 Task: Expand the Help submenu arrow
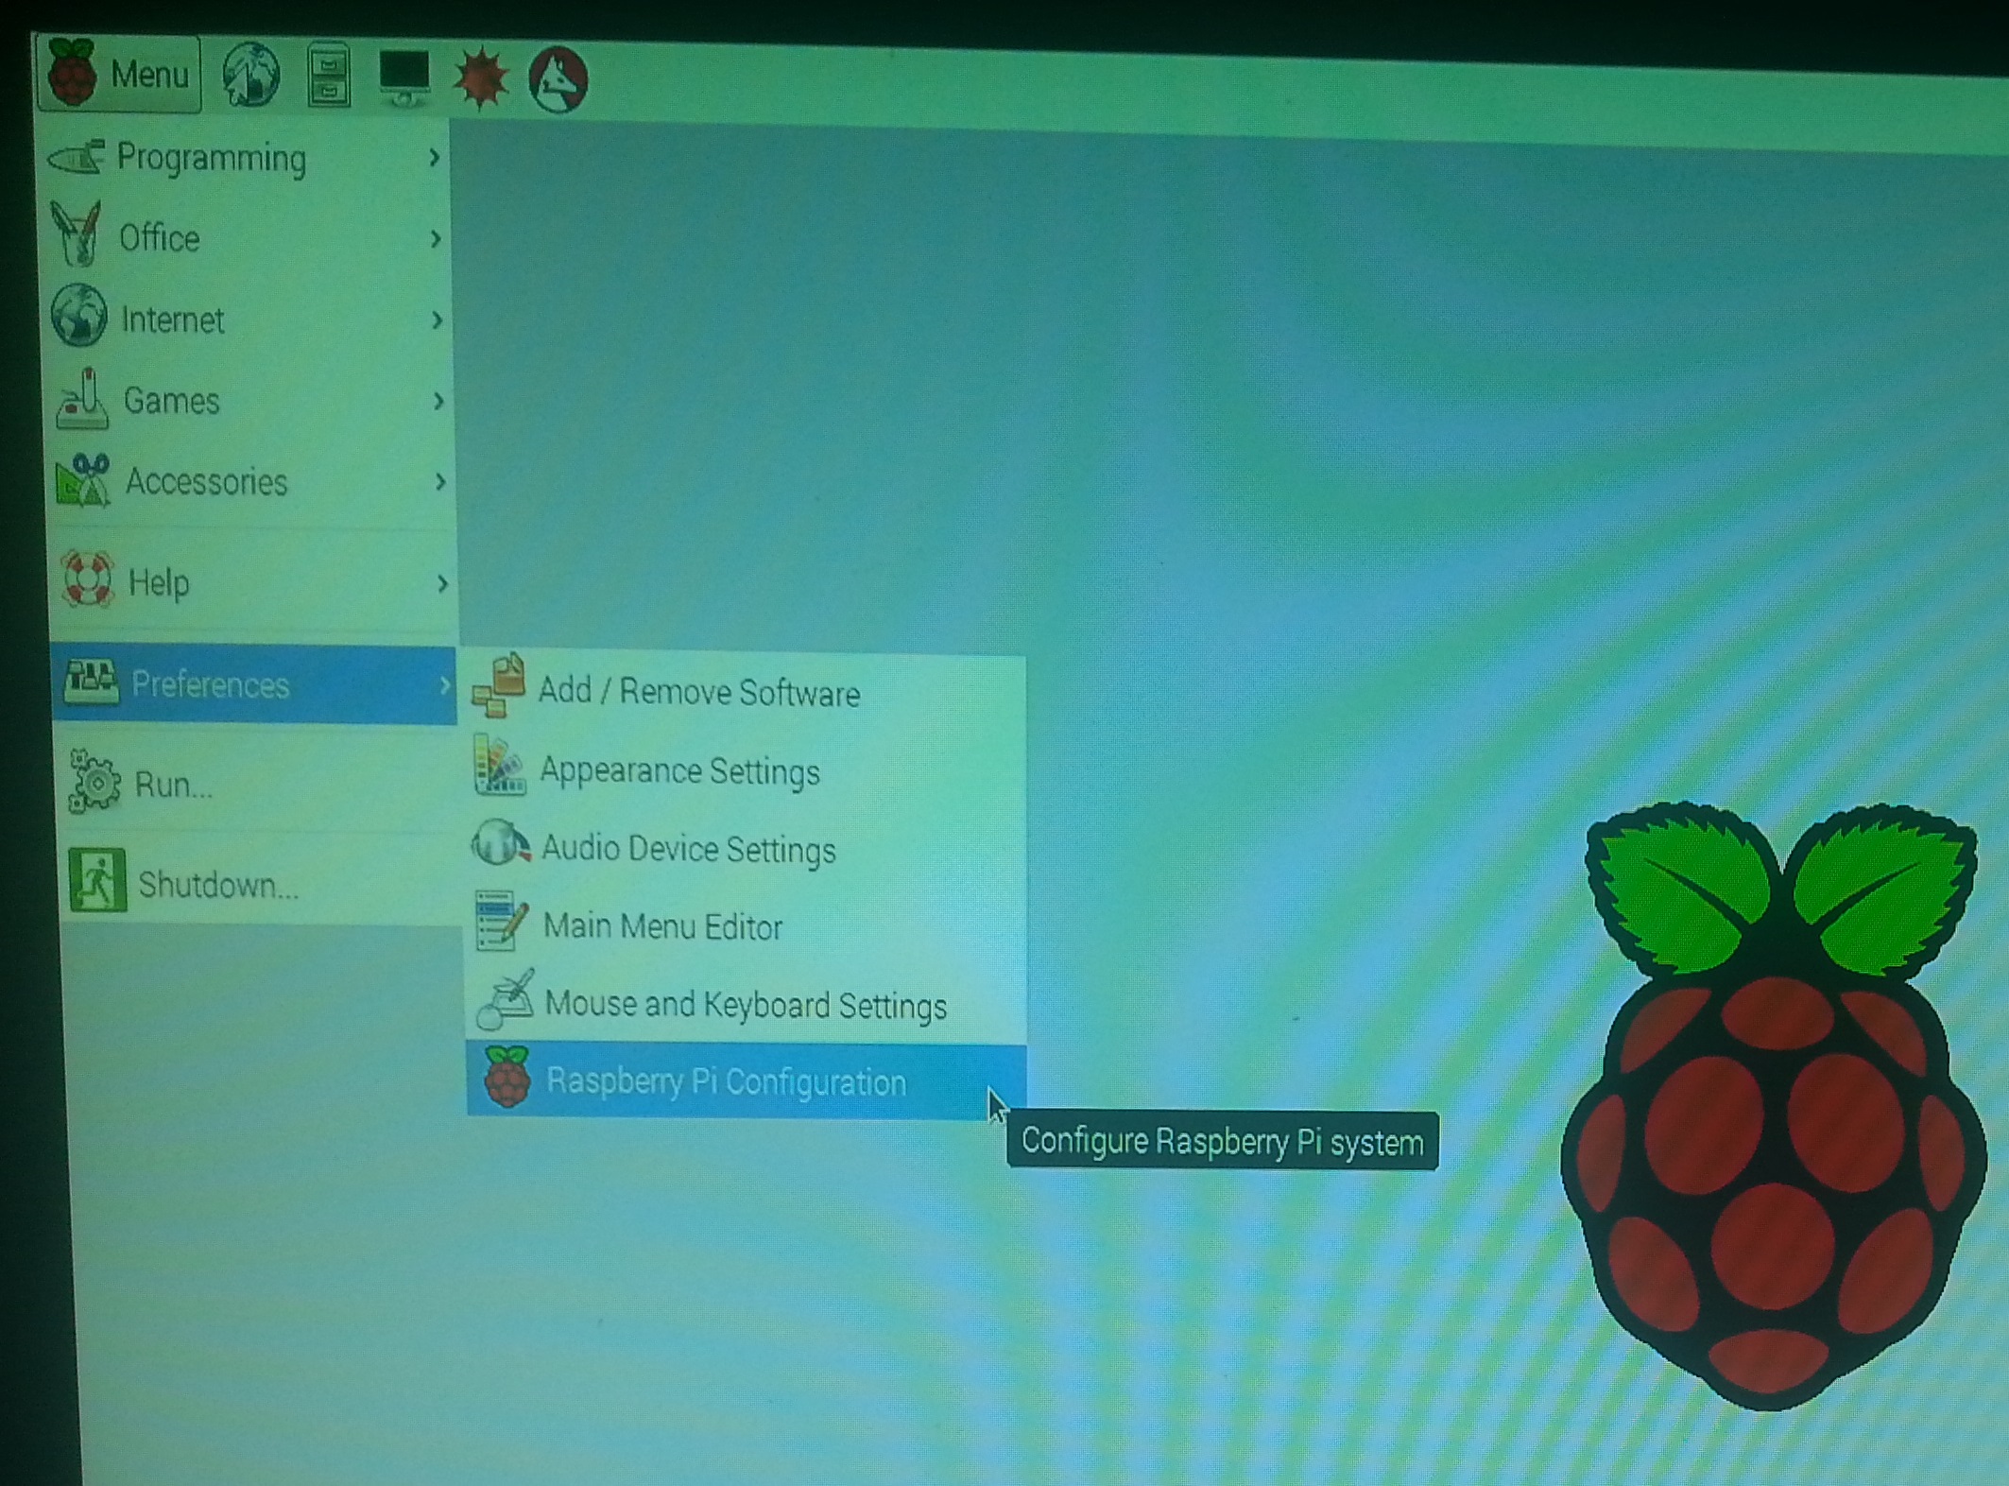pyautogui.click(x=442, y=584)
